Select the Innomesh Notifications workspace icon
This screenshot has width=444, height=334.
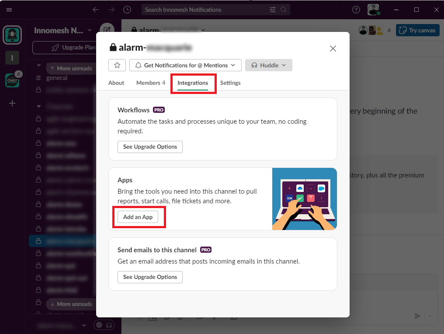click(12, 35)
